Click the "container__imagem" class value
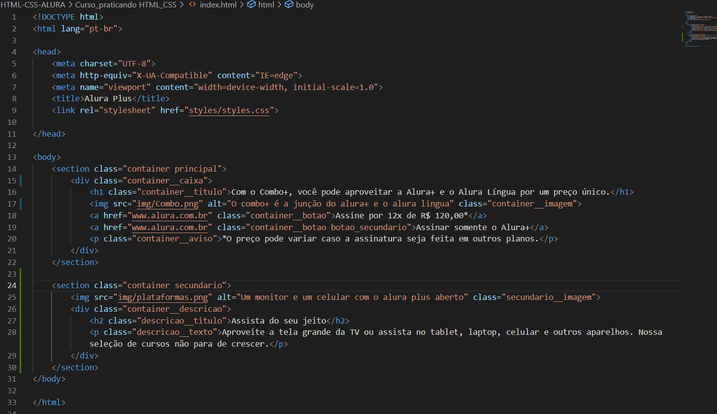 pos(532,204)
